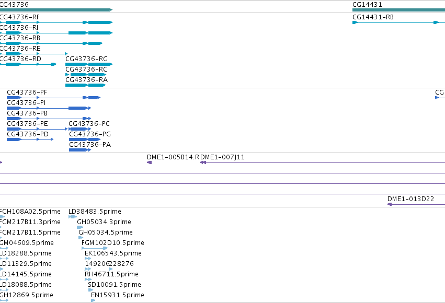Select the SD10091.5prime EST label
Image resolution: width=445 pixels, height=303 pixels.
[115, 285]
